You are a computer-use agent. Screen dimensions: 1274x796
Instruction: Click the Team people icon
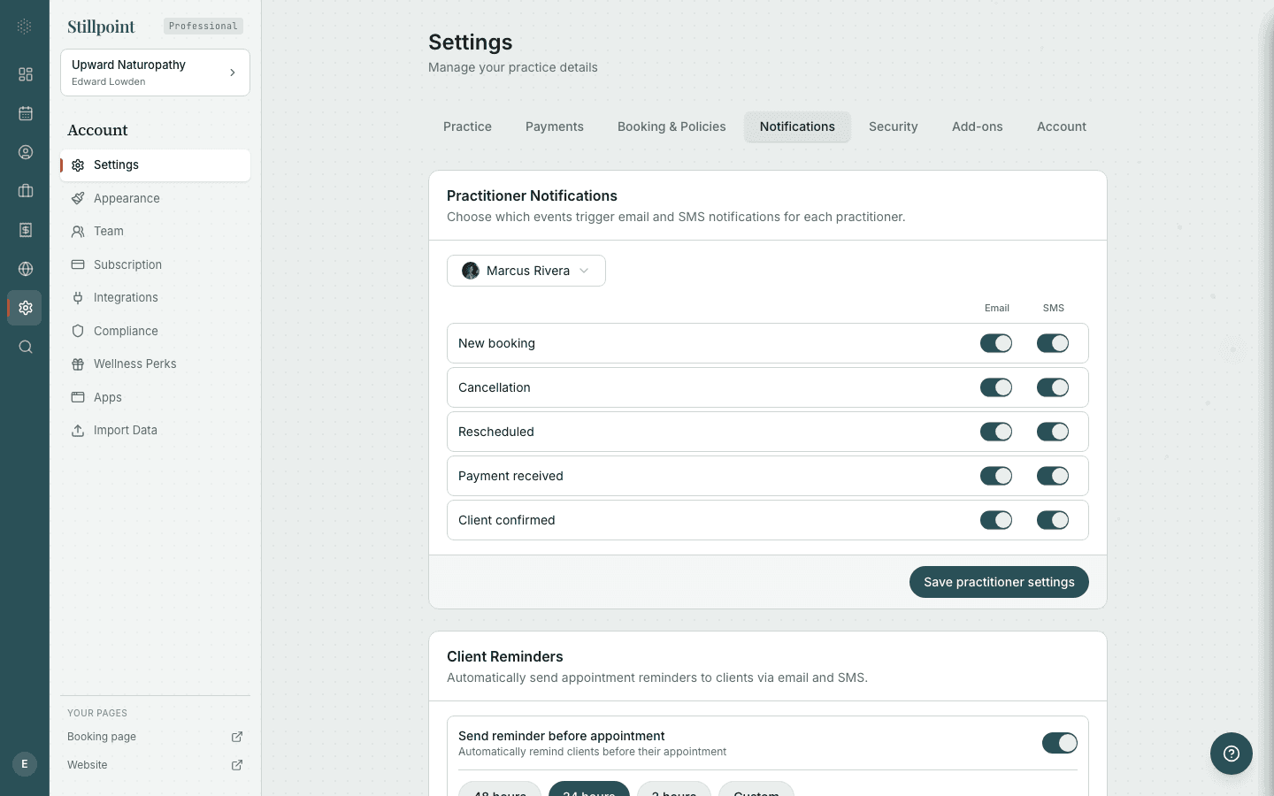coord(78,232)
